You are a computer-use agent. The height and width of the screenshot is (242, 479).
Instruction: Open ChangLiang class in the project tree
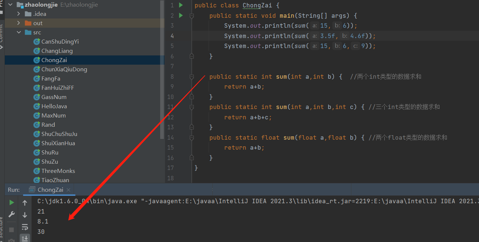click(x=57, y=51)
